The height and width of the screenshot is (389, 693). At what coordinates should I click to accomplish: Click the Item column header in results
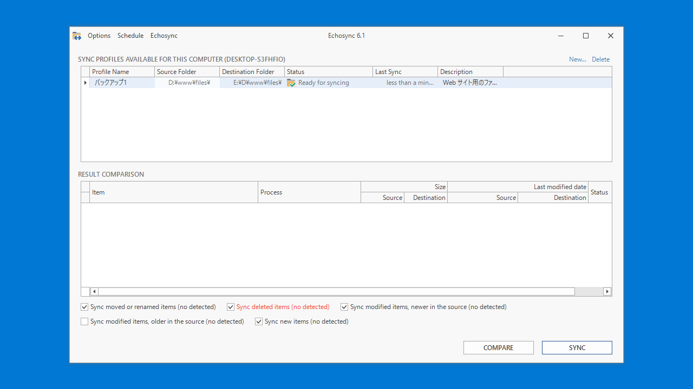click(x=174, y=192)
